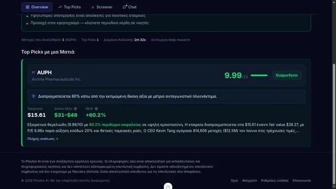
Task: Click the Chat speech bubble icon
Action: (124, 7)
